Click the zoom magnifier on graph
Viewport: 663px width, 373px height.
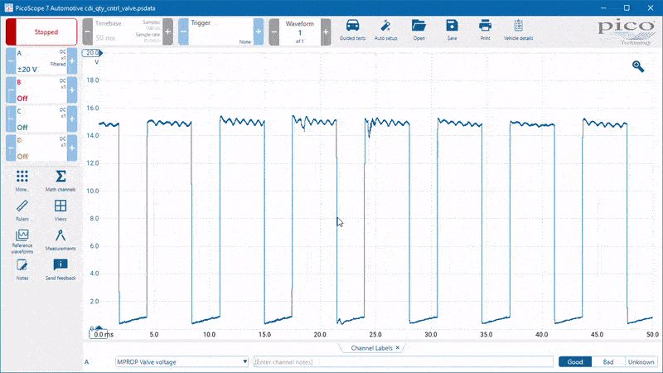click(x=638, y=66)
